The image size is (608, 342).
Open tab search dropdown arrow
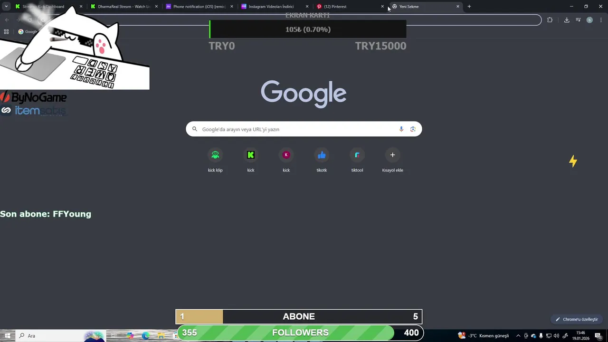(6, 7)
